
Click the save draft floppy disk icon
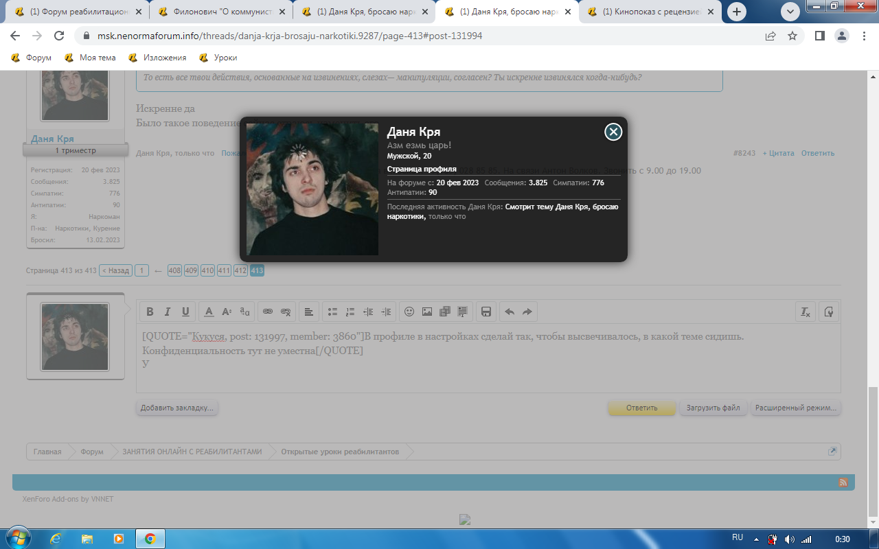[486, 312]
